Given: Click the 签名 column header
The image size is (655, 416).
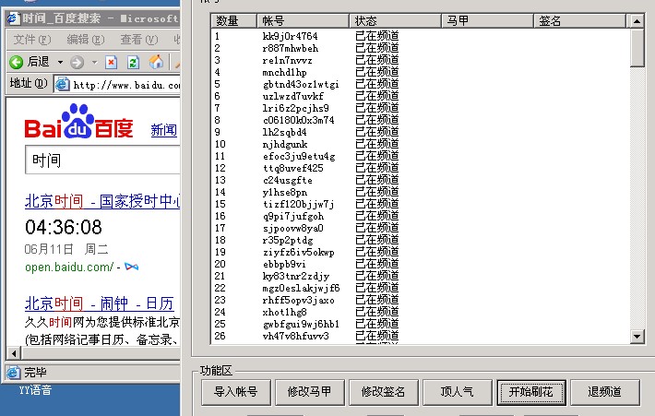Looking at the screenshot, I should (x=579, y=21).
